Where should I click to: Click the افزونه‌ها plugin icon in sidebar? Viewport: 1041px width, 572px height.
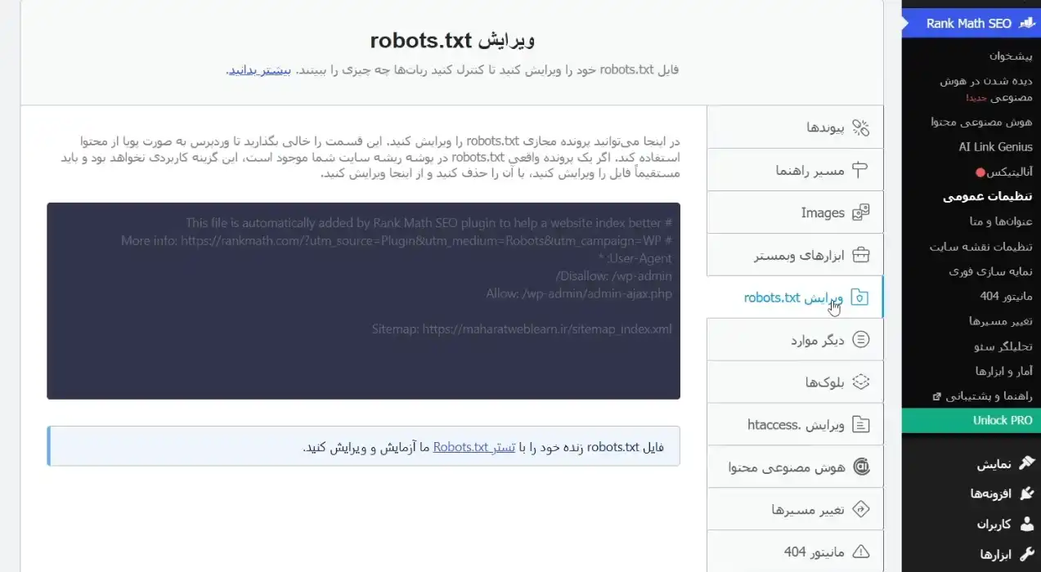pyautogui.click(x=1026, y=494)
